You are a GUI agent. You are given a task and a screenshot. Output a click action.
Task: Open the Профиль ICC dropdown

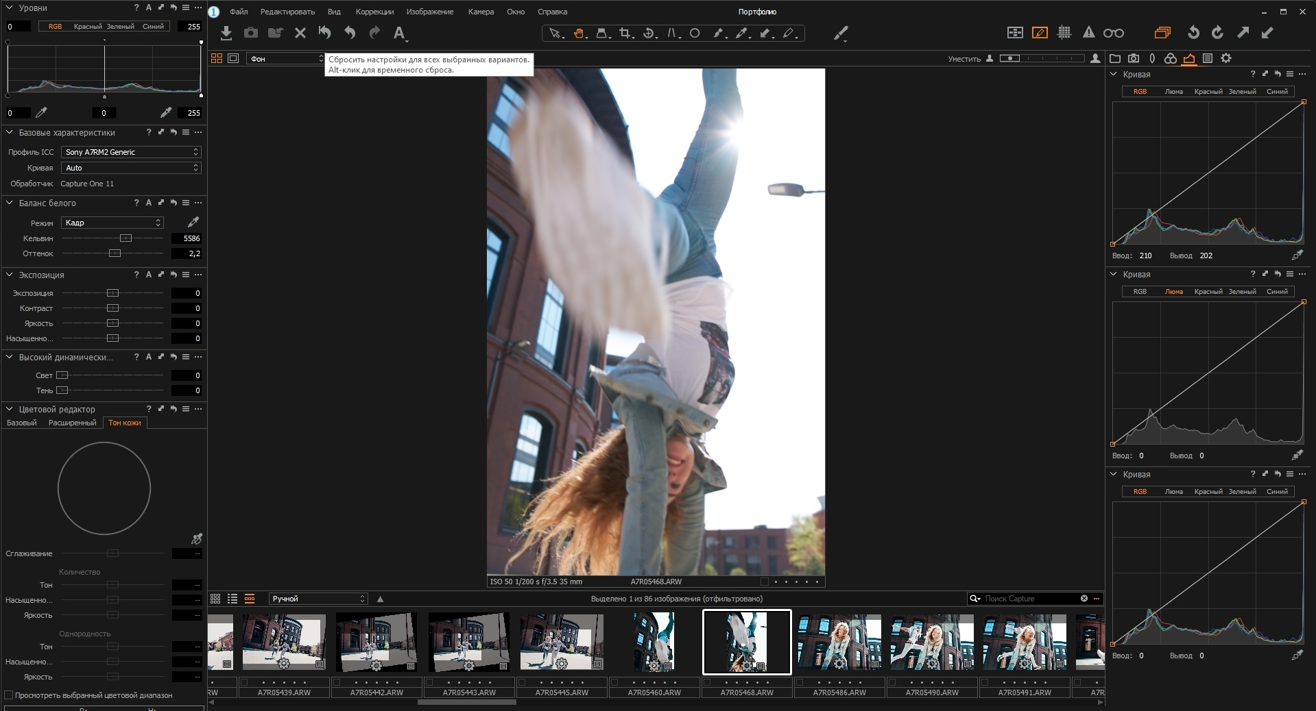(x=130, y=152)
